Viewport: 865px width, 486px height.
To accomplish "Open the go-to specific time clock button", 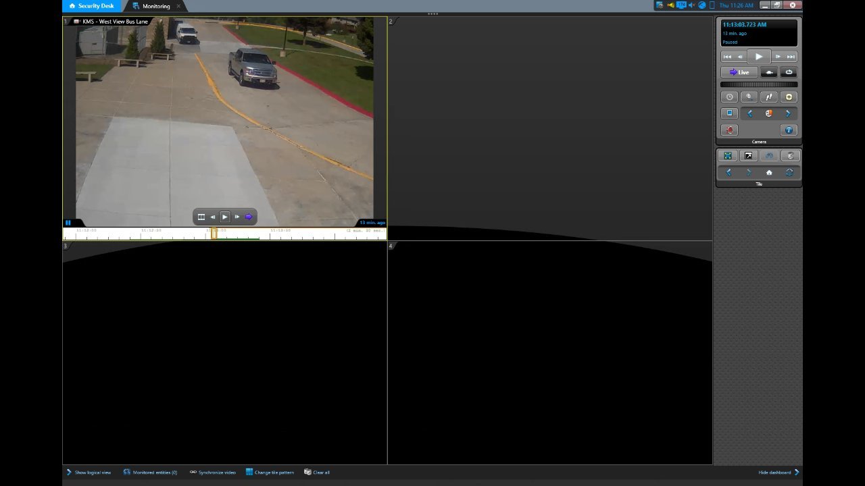I will point(729,97).
